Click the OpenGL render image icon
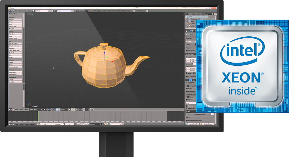This screenshot has width=289, height=157. point(90,110)
